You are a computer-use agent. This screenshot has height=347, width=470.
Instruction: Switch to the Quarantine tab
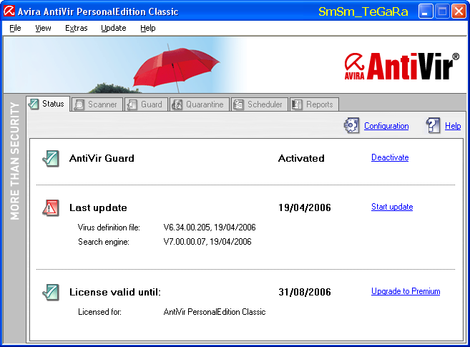200,104
